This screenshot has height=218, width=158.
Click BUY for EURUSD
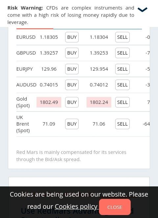(x=72, y=37)
